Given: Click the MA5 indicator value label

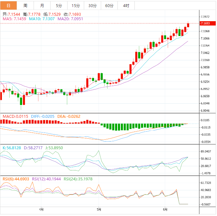Looking at the screenshot, I should click(x=14, y=19).
